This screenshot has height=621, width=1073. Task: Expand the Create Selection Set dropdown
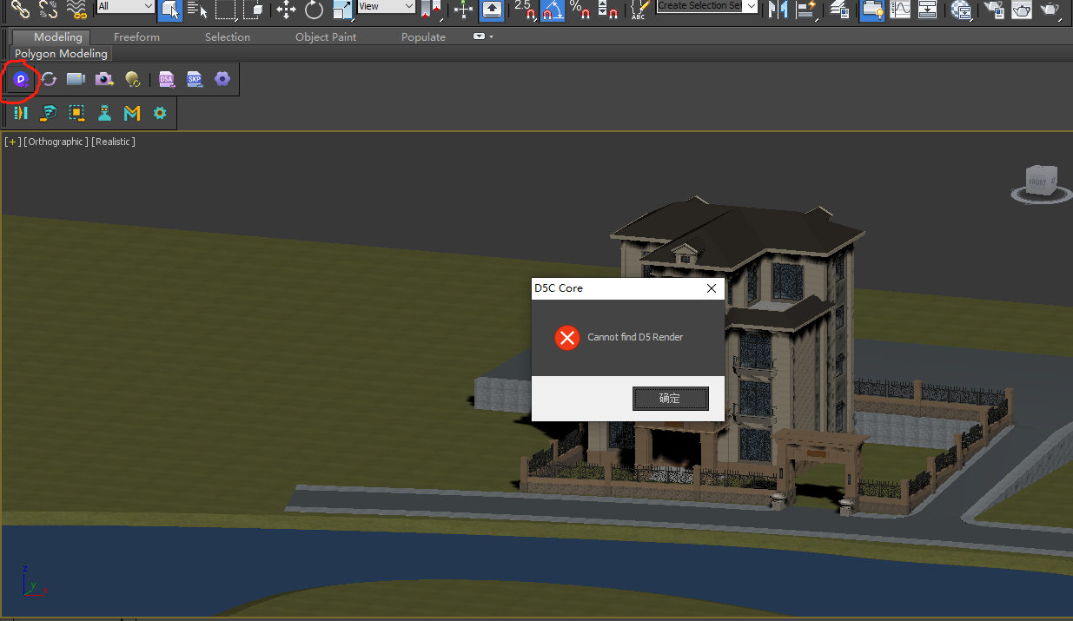(751, 7)
